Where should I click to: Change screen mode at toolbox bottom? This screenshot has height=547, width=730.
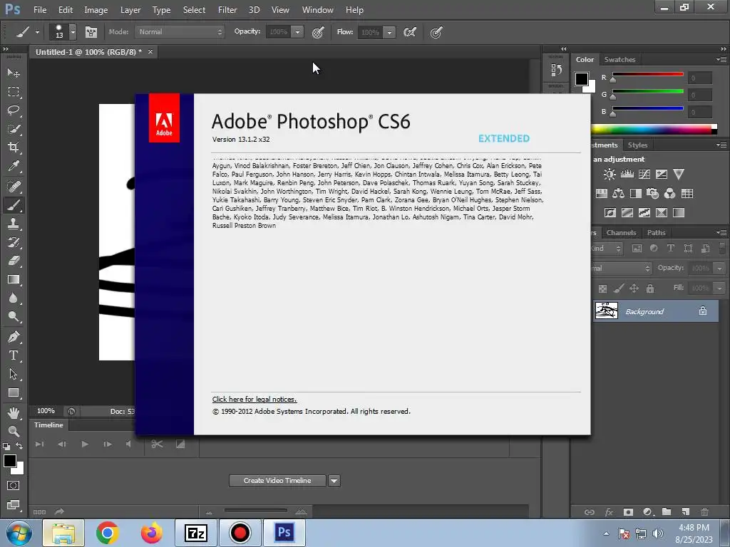click(x=13, y=505)
